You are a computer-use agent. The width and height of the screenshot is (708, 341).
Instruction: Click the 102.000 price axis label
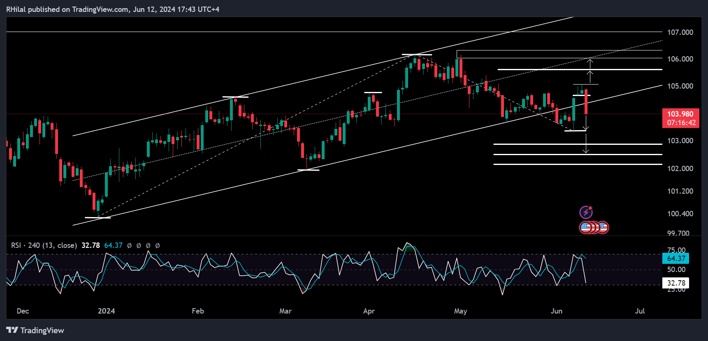[x=680, y=169]
